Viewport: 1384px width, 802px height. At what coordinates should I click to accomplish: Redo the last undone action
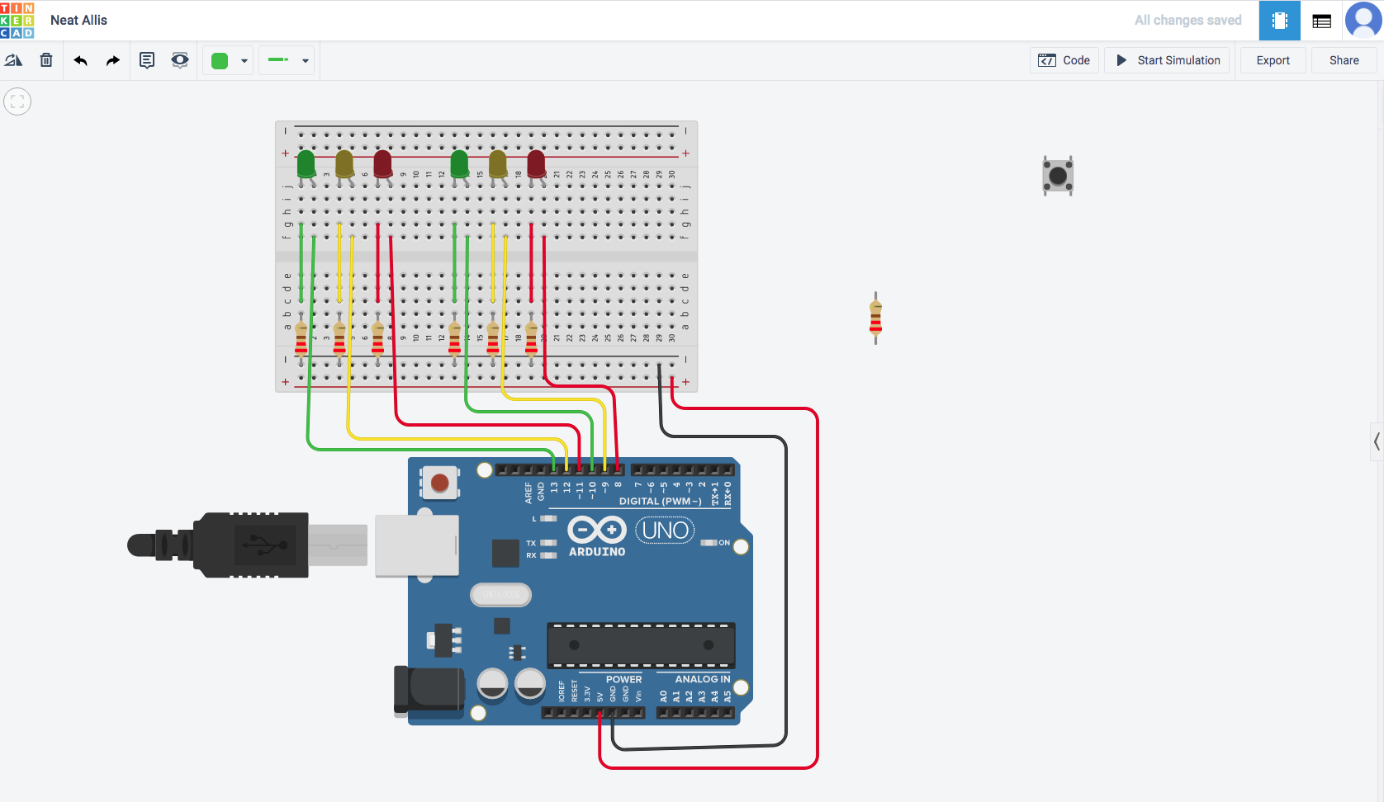(x=112, y=59)
